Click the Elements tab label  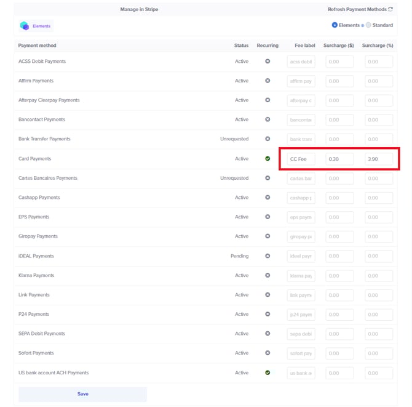(42, 26)
